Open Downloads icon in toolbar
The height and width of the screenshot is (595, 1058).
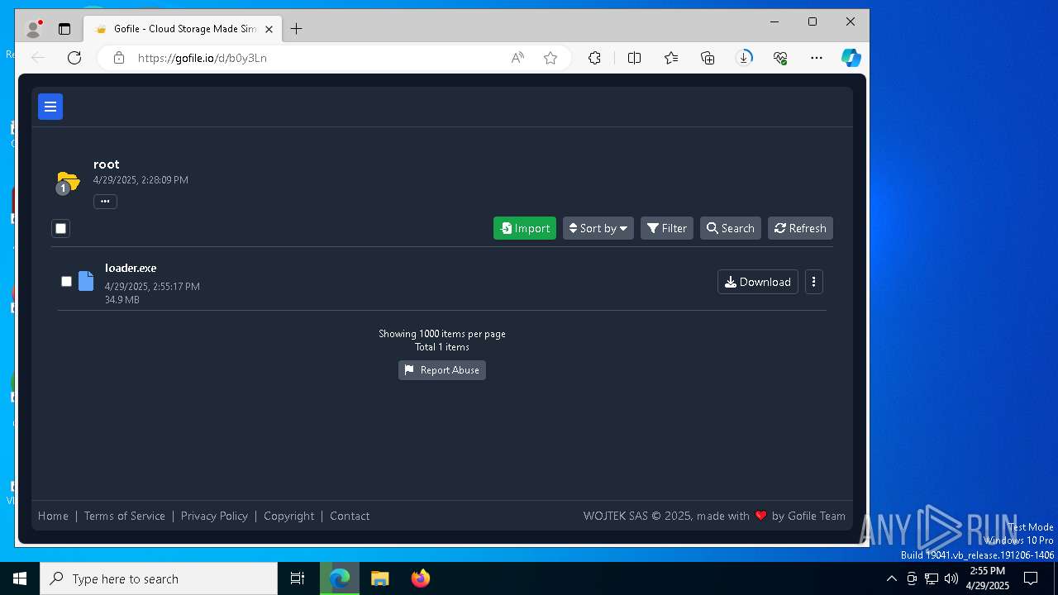[x=744, y=58]
